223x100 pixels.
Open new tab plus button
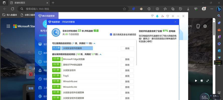click(x=53, y=3)
